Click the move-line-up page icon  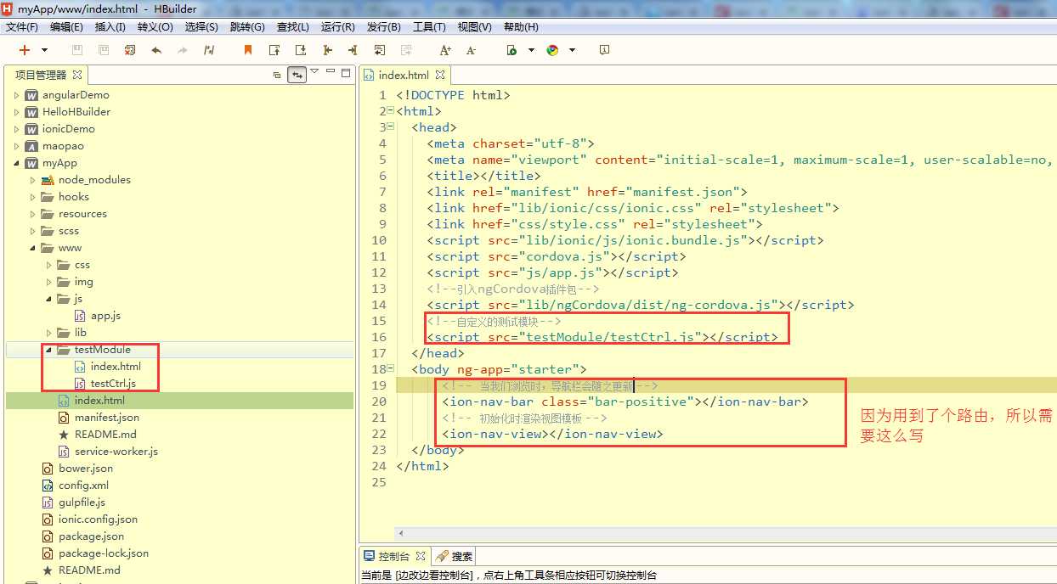coord(274,50)
